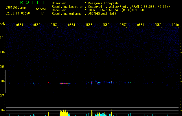Screen dimensions: 182x116
Task: Click the 0.7 kHz frequency label
Action: coord(2,96)
